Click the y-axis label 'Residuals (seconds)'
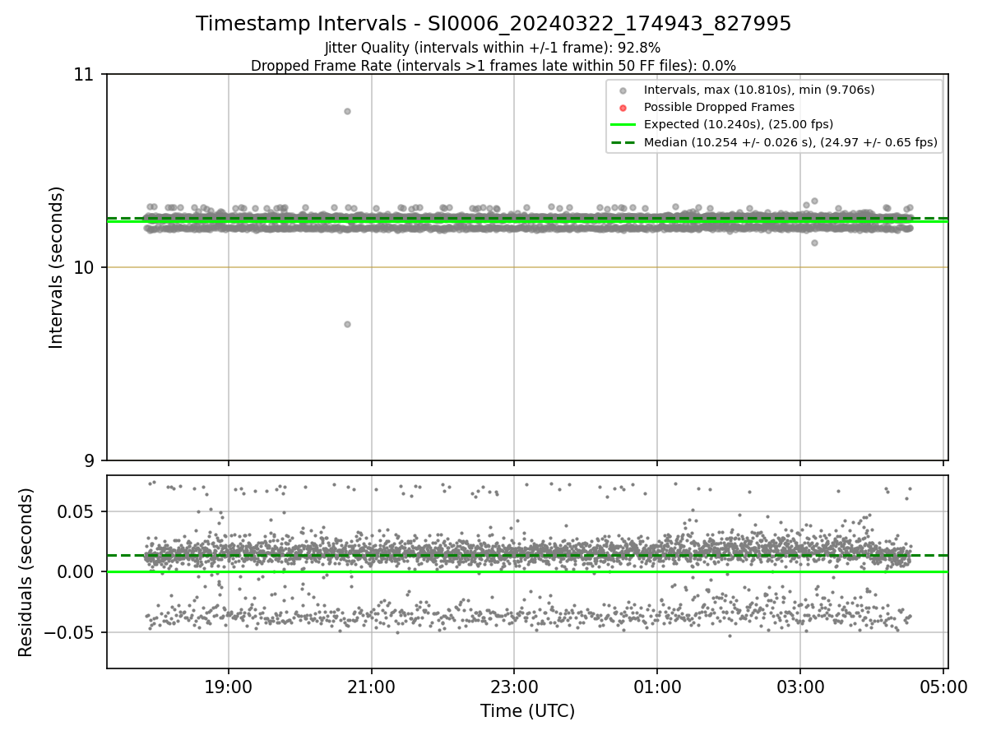Viewport: 987px width, 740px height. tap(26, 572)
